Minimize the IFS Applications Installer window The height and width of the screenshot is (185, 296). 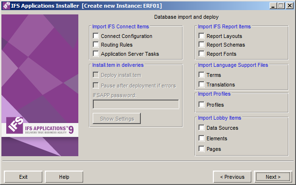coord(273,6)
